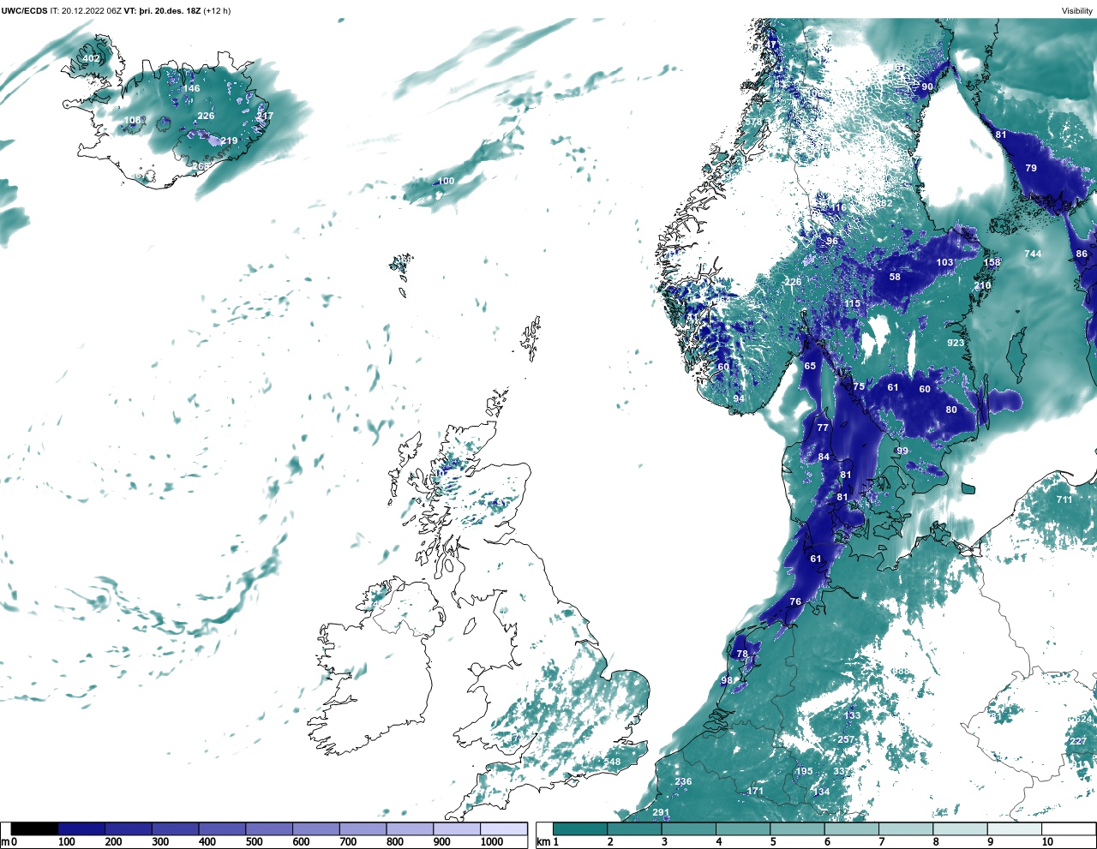The height and width of the screenshot is (849, 1097).
Task: Select the '227' value at the right edge
Action: 1078,741
